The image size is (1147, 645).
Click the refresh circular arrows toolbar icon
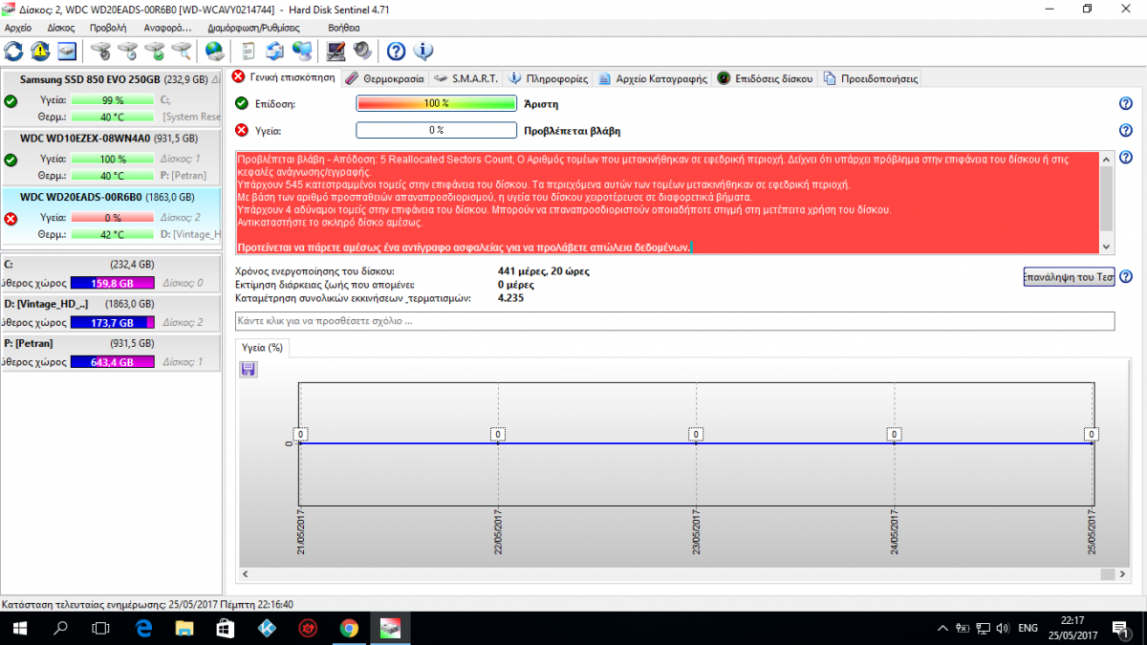pos(13,51)
